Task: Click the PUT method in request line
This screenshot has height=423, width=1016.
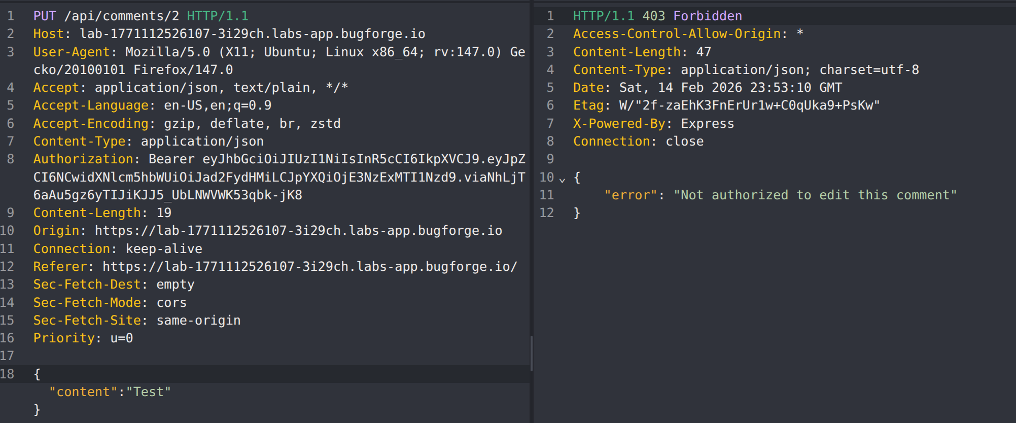Action: pos(45,16)
